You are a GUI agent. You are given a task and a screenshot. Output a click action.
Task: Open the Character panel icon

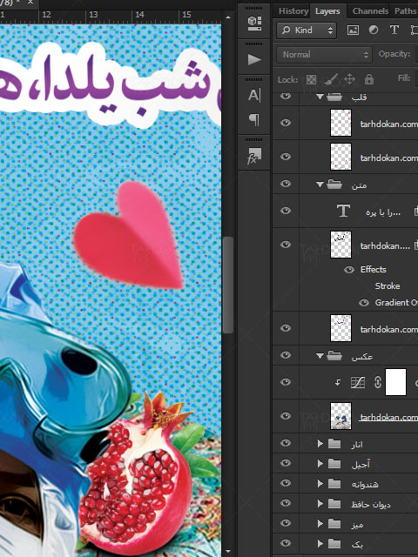254,95
